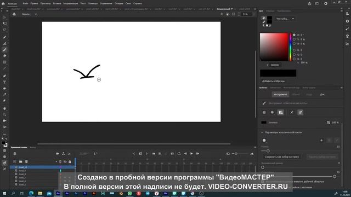
Task: Select the Rectangle tool
Action: [4, 62]
